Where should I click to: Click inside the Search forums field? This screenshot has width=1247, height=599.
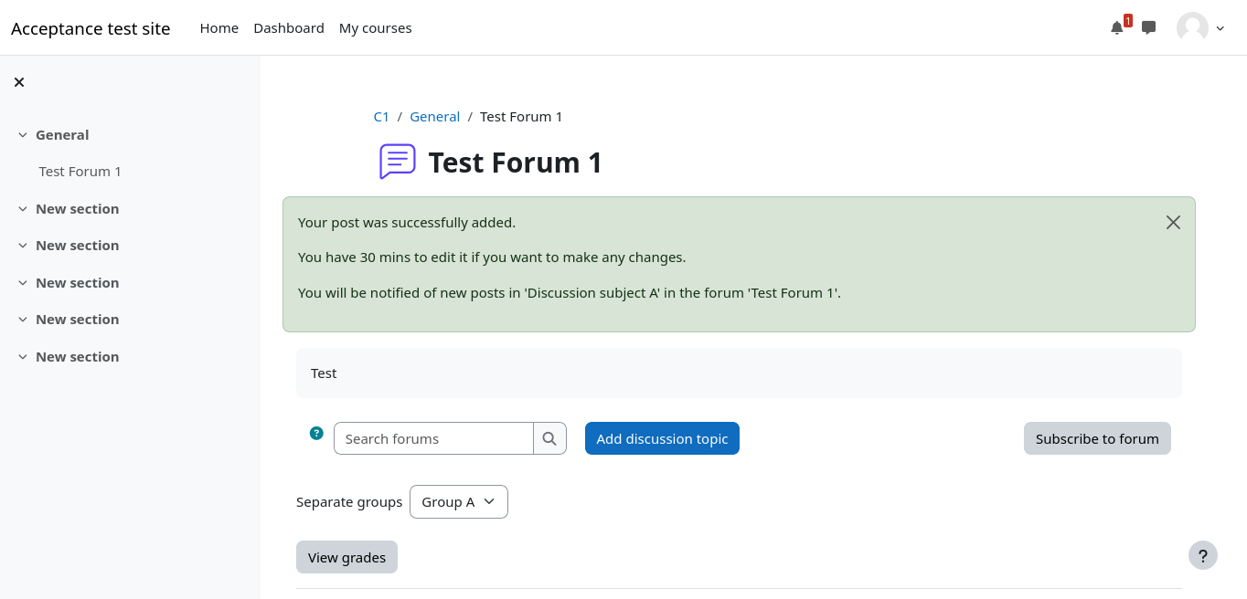[433, 438]
